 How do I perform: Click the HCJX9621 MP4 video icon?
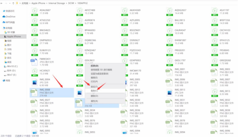[x=34, y=72]
